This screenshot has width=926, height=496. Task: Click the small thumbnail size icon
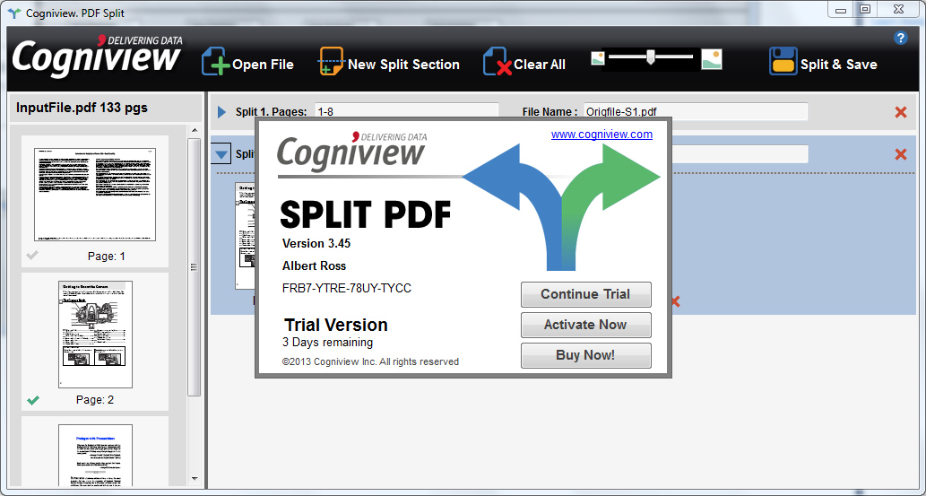click(598, 58)
